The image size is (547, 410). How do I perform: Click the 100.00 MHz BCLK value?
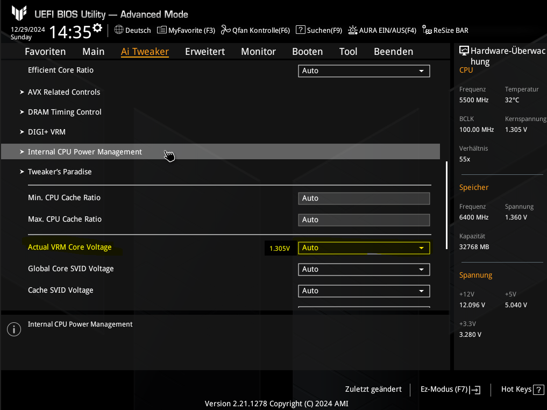[x=477, y=130]
